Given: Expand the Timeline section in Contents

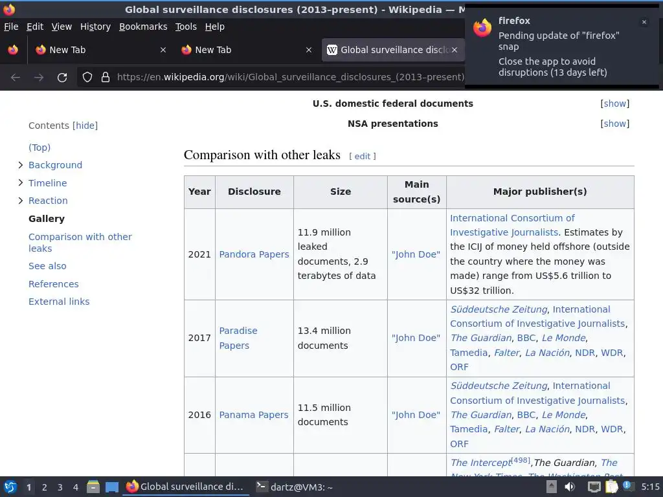Looking at the screenshot, I should point(20,182).
